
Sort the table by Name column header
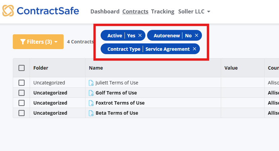96,68
